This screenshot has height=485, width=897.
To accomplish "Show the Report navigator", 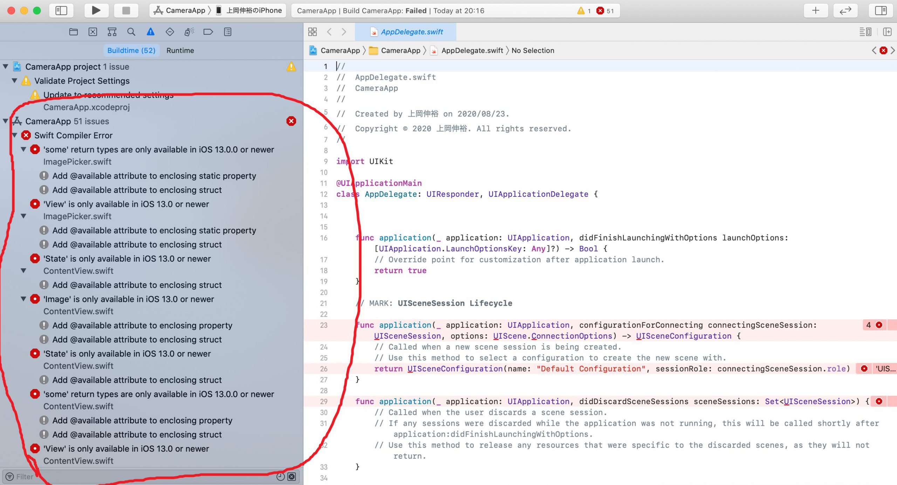I will tap(228, 32).
